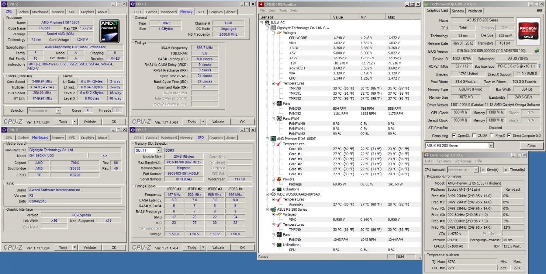Click the Fans icon under ASUS R9 280
546x274 pixels.
coord(279,235)
